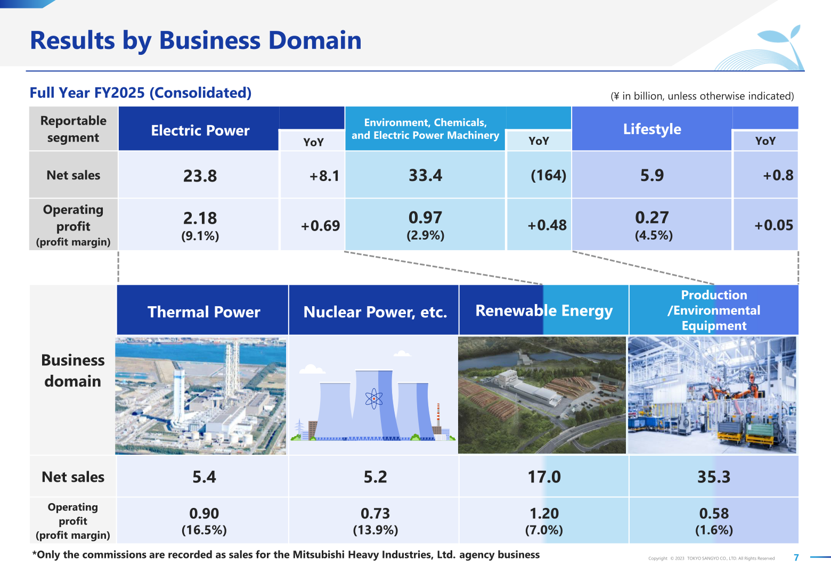Image resolution: width=831 pixels, height=575 pixels.
Task: Click the Nuclear Power cooling towers illustration
Action: coord(373,396)
